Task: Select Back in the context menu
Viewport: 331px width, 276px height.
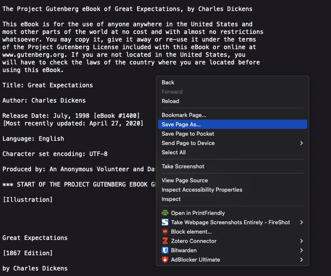Action: [x=168, y=82]
